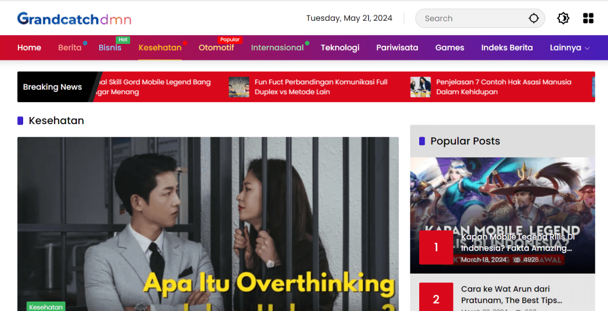Click the Popular Posts heading

[465, 141]
